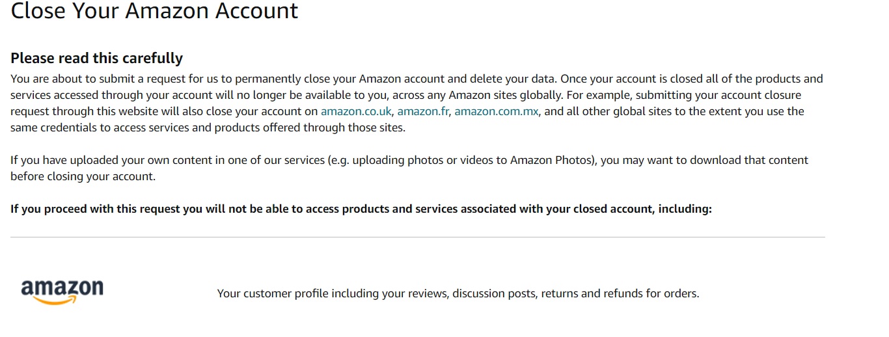Click the horizontal divider line above the logo
Image resolution: width=889 pixels, height=337 pixels.
(x=418, y=237)
